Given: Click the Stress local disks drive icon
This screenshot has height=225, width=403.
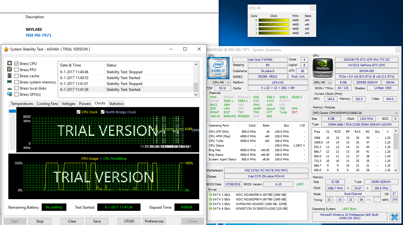Looking at the screenshot, I should coord(10,88).
